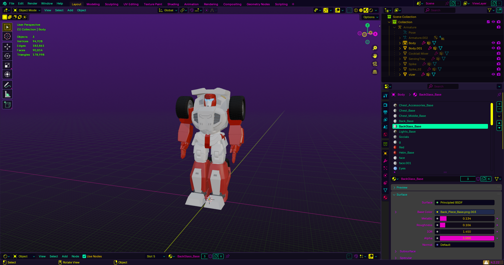This screenshot has width=504, height=265.
Task: Open the Object Data mesh tab
Action: (x=385, y=190)
